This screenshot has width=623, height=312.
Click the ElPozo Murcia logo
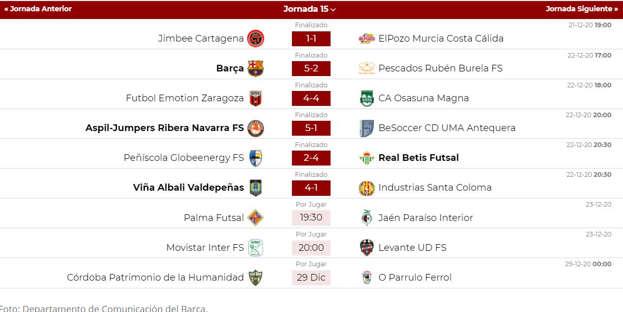tap(367, 39)
